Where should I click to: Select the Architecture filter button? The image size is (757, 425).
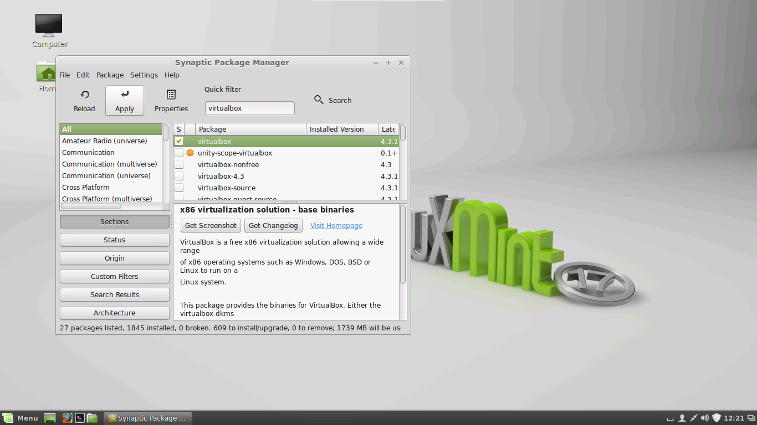[115, 313]
